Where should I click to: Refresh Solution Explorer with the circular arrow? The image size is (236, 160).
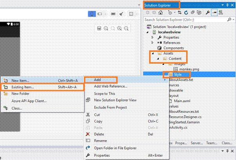186,13
